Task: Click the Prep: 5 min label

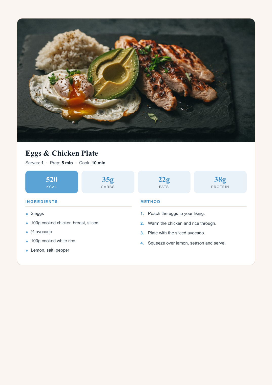Action: pyautogui.click(x=61, y=163)
